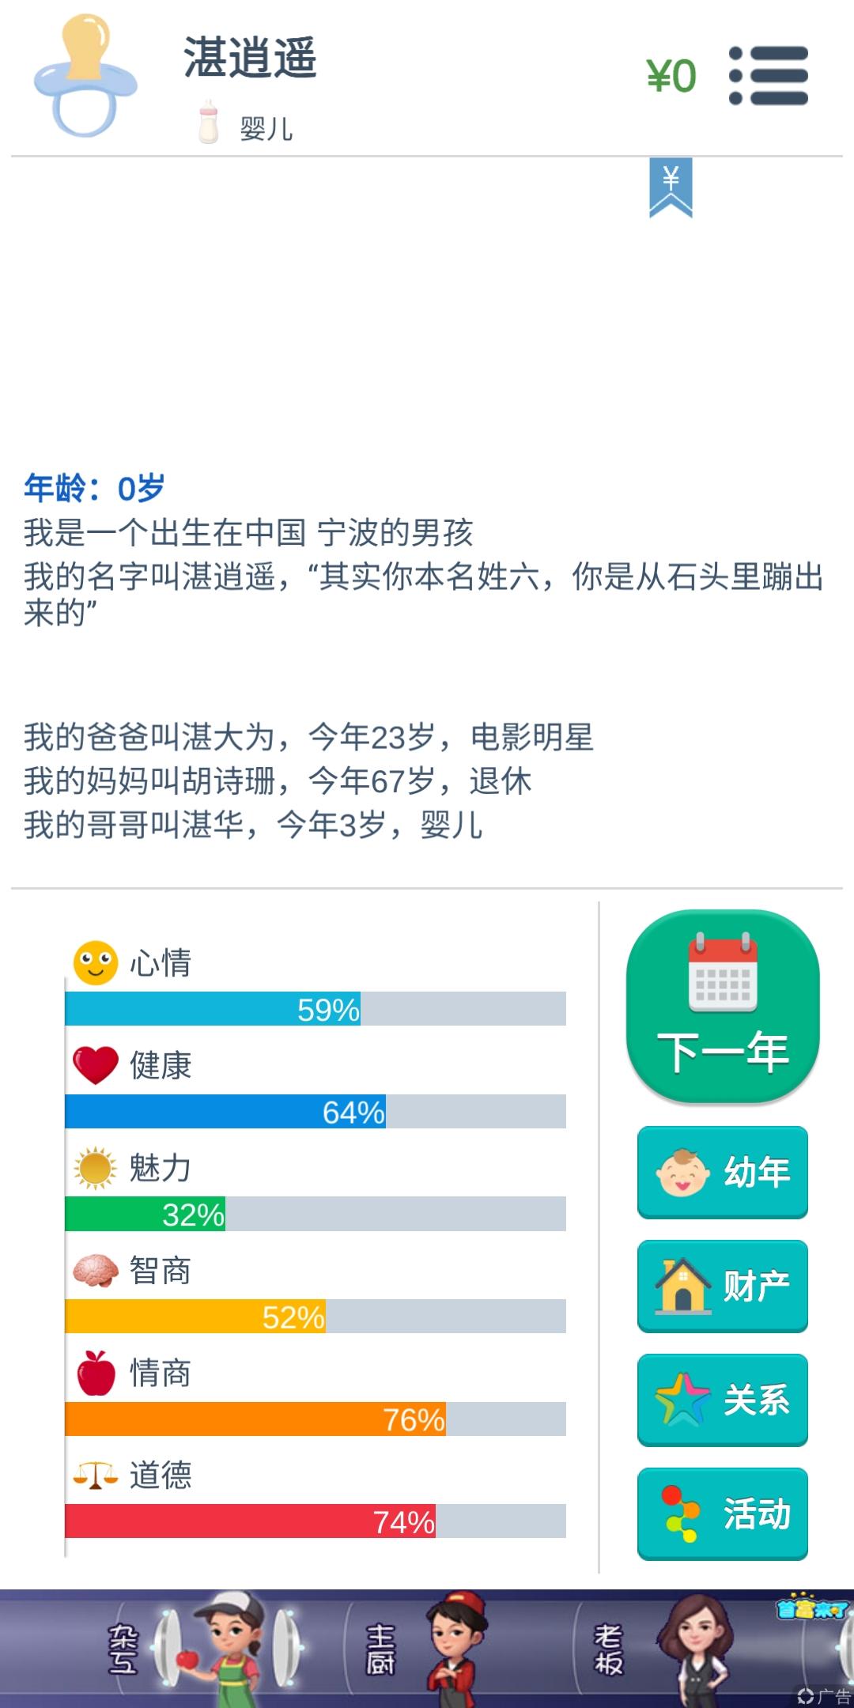Tap the smiley 心情 mood icon
854x1708 pixels.
(x=96, y=962)
